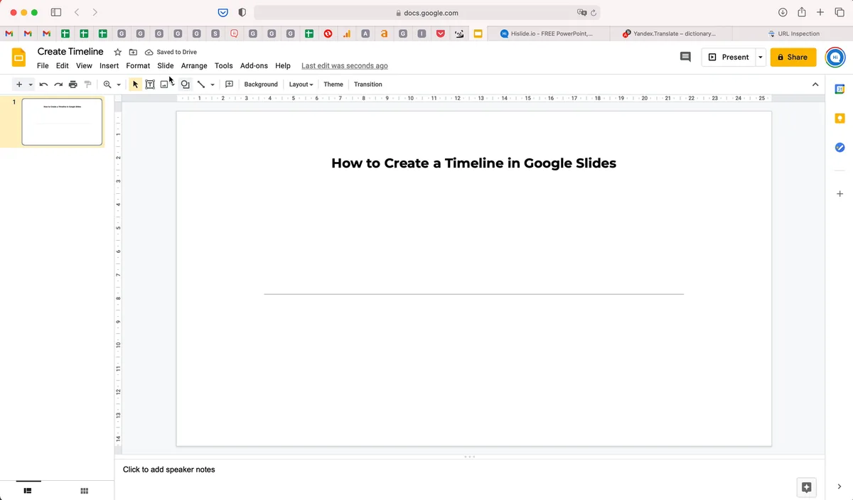The image size is (853, 500).
Task: Expand the line type dropdown arrow
Action: [213, 85]
